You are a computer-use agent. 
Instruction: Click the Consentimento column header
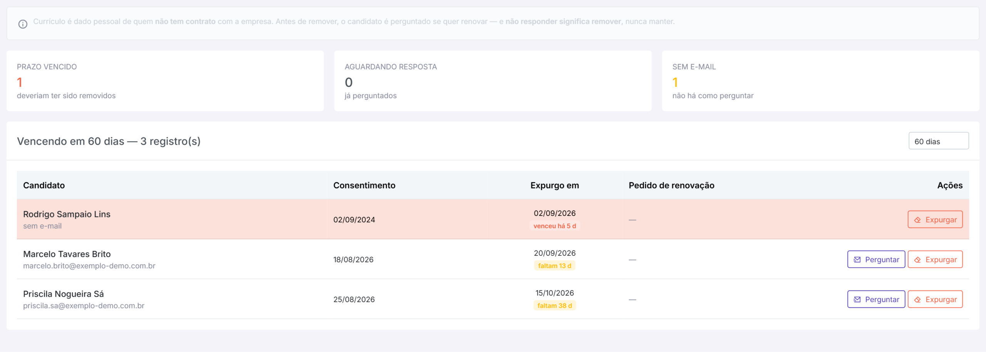(364, 185)
